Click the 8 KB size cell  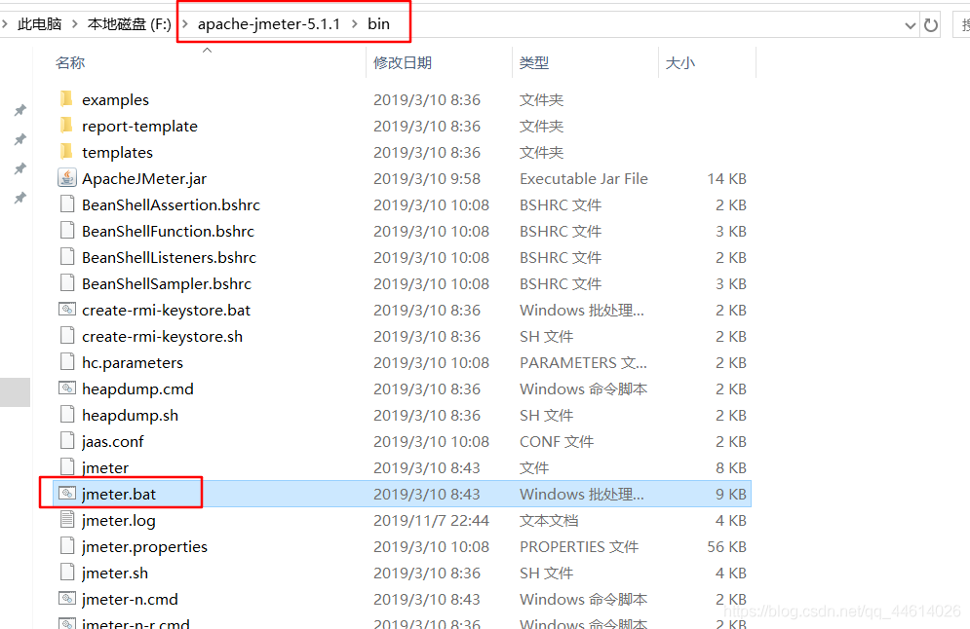[731, 467]
